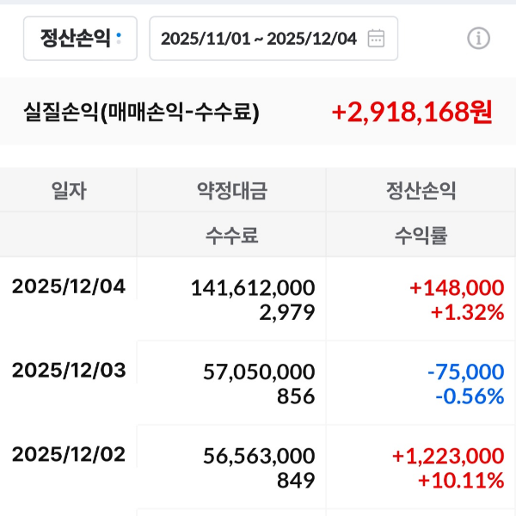Select the 57,050,000 contract amount
516x516 pixels.
pyautogui.click(x=259, y=372)
